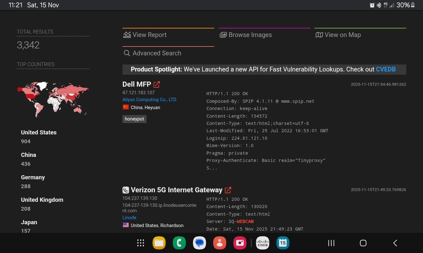Click the highlighted WEBCAM text in Server header
Screen dimensions: 423x253
(245, 221)
